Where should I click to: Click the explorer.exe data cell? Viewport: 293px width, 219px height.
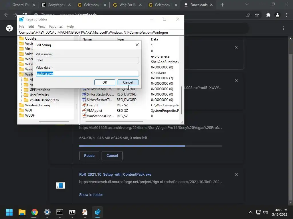[x=160, y=56]
